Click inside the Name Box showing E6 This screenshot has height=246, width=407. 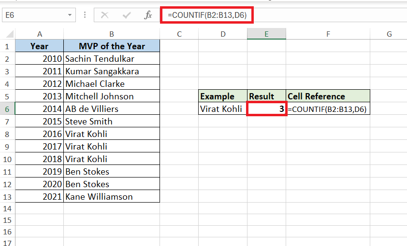click(34, 15)
